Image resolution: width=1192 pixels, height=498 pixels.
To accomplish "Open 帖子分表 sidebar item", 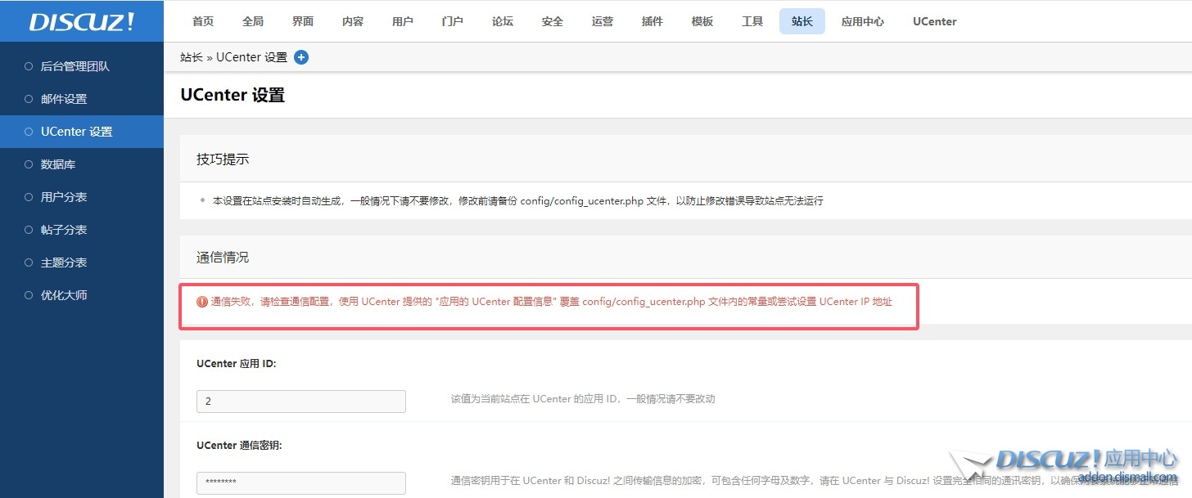I will tap(64, 230).
